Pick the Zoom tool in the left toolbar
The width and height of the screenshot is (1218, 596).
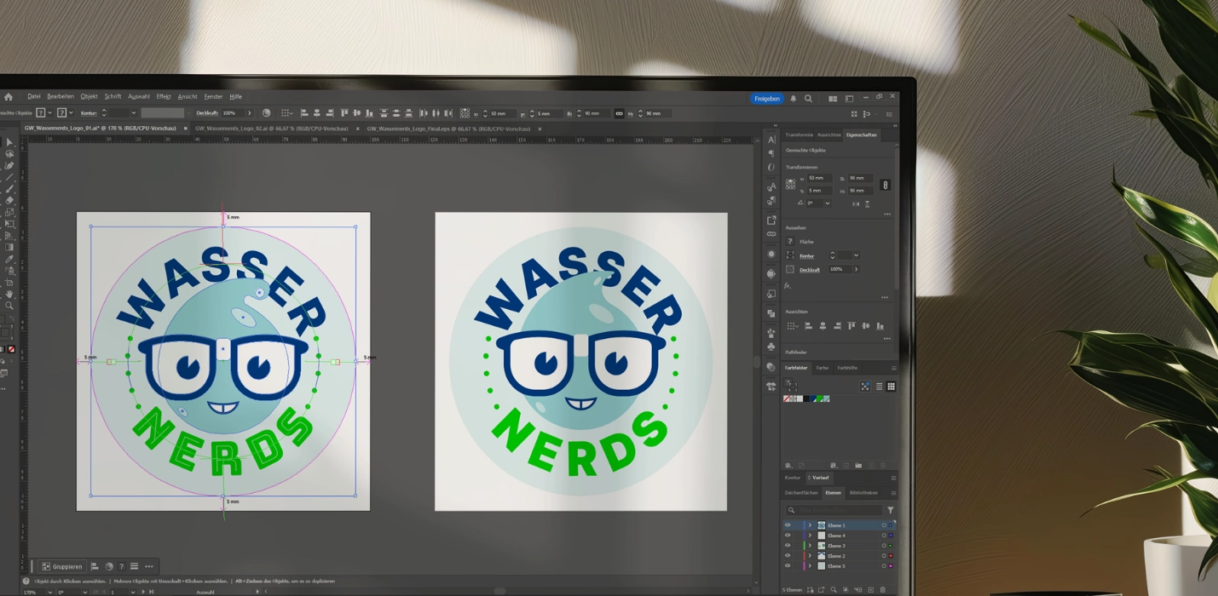point(9,306)
